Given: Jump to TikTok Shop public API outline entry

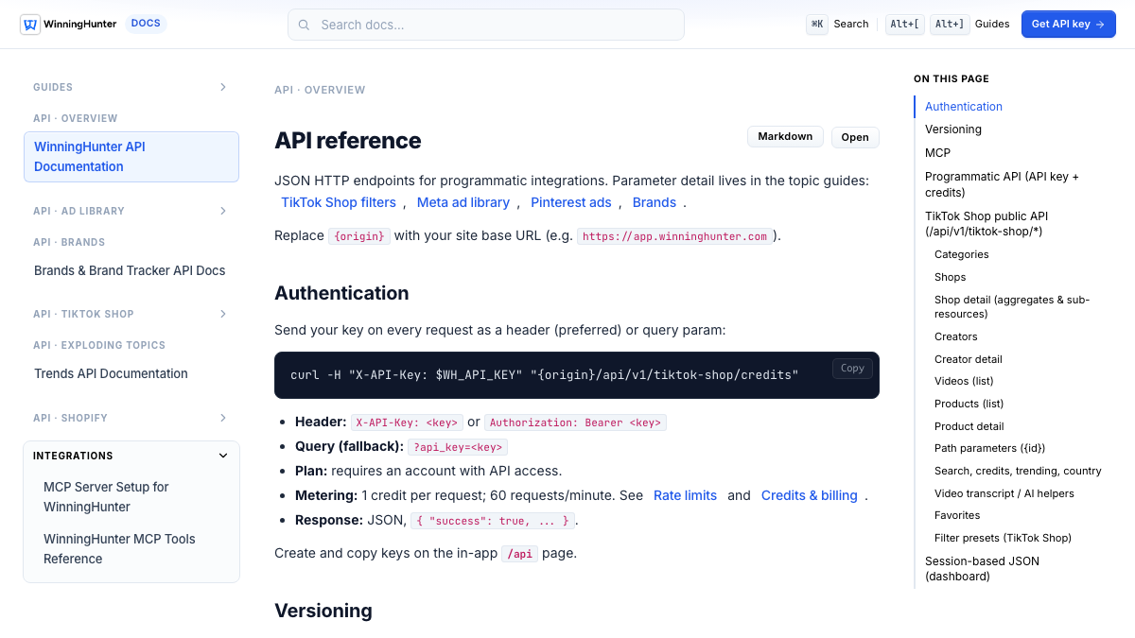Looking at the screenshot, I should click(x=987, y=224).
